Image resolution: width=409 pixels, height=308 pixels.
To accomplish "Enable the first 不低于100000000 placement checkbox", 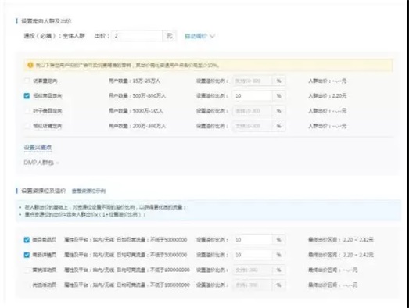I will (x=27, y=270).
